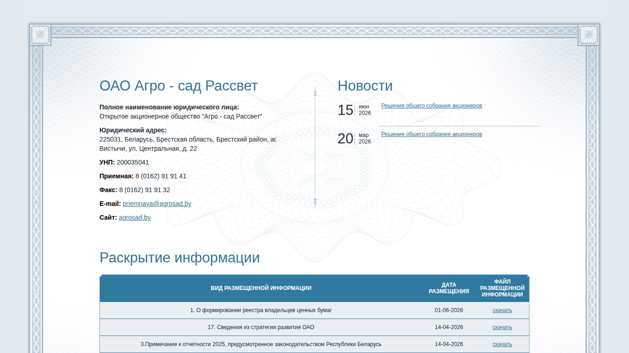
Task: Click the 'ОАО Агро - сад Рассвет' heading
Action: point(179,86)
